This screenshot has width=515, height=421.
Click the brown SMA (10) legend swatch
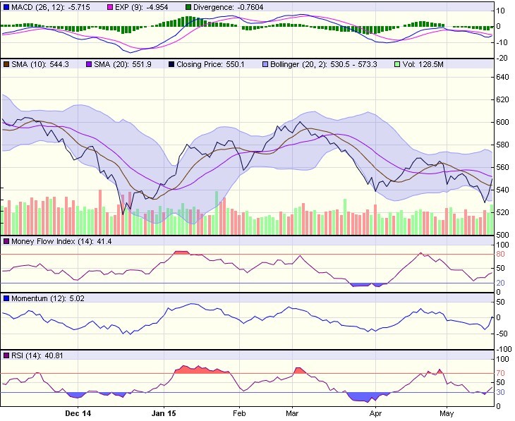coord(6,63)
